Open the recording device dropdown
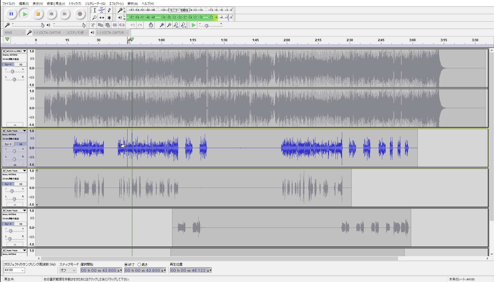Image resolution: width=494 pixels, height=282 pixels. tap(49, 32)
